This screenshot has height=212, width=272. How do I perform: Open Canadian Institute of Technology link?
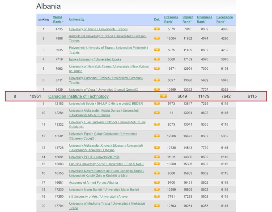[x=78, y=96]
